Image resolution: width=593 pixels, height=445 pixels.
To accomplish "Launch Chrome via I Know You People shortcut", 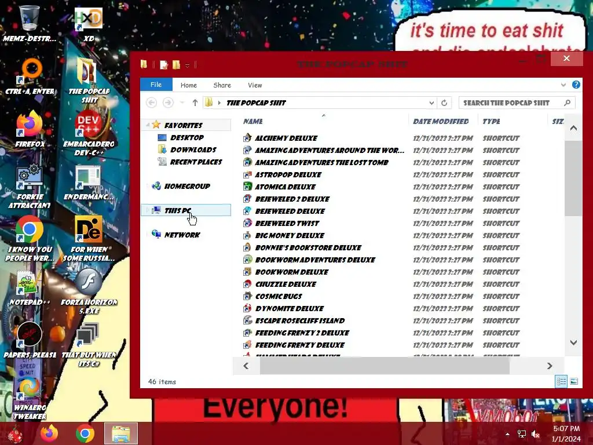I will [x=30, y=238].
